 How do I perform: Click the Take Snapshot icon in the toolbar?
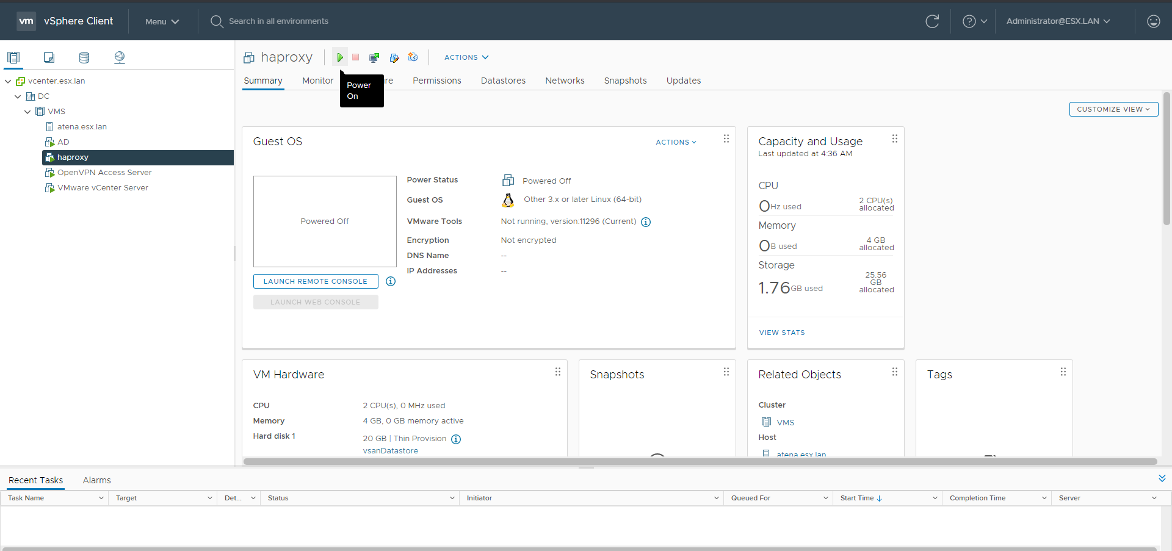[x=413, y=57]
